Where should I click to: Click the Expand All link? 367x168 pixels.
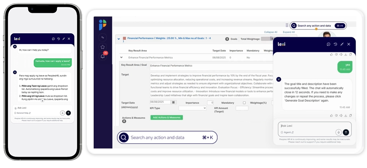289,32
